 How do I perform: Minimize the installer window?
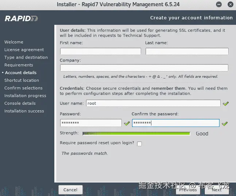coord(219,4)
